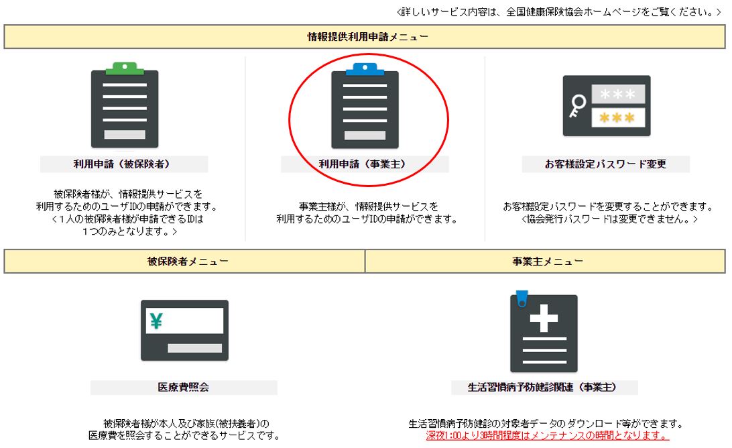
Task: Open the 医療費照会 service
Action: [184, 387]
